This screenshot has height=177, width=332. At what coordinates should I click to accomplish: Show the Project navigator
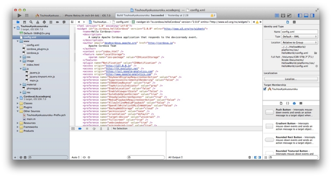[18, 22]
